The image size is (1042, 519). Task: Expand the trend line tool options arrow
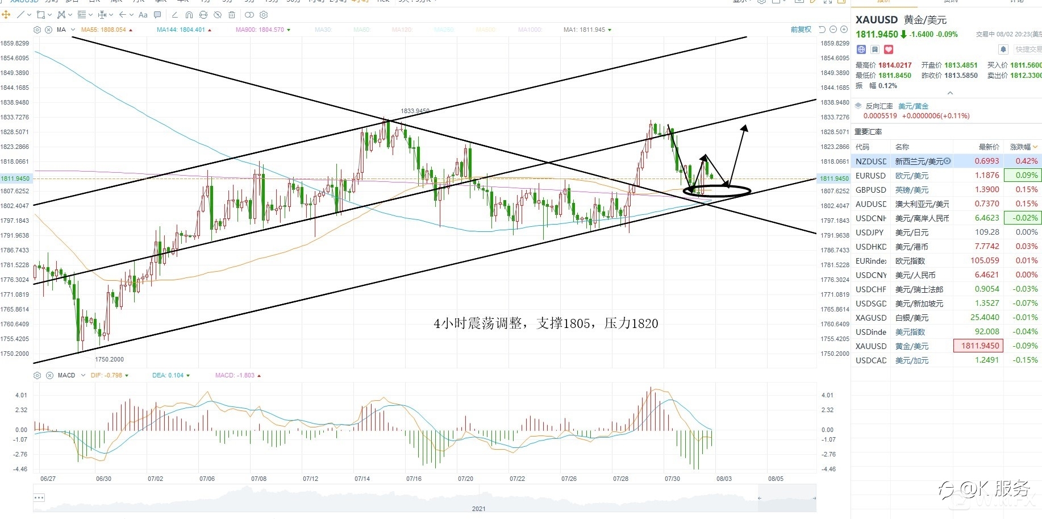pyautogui.click(x=30, y=15)
